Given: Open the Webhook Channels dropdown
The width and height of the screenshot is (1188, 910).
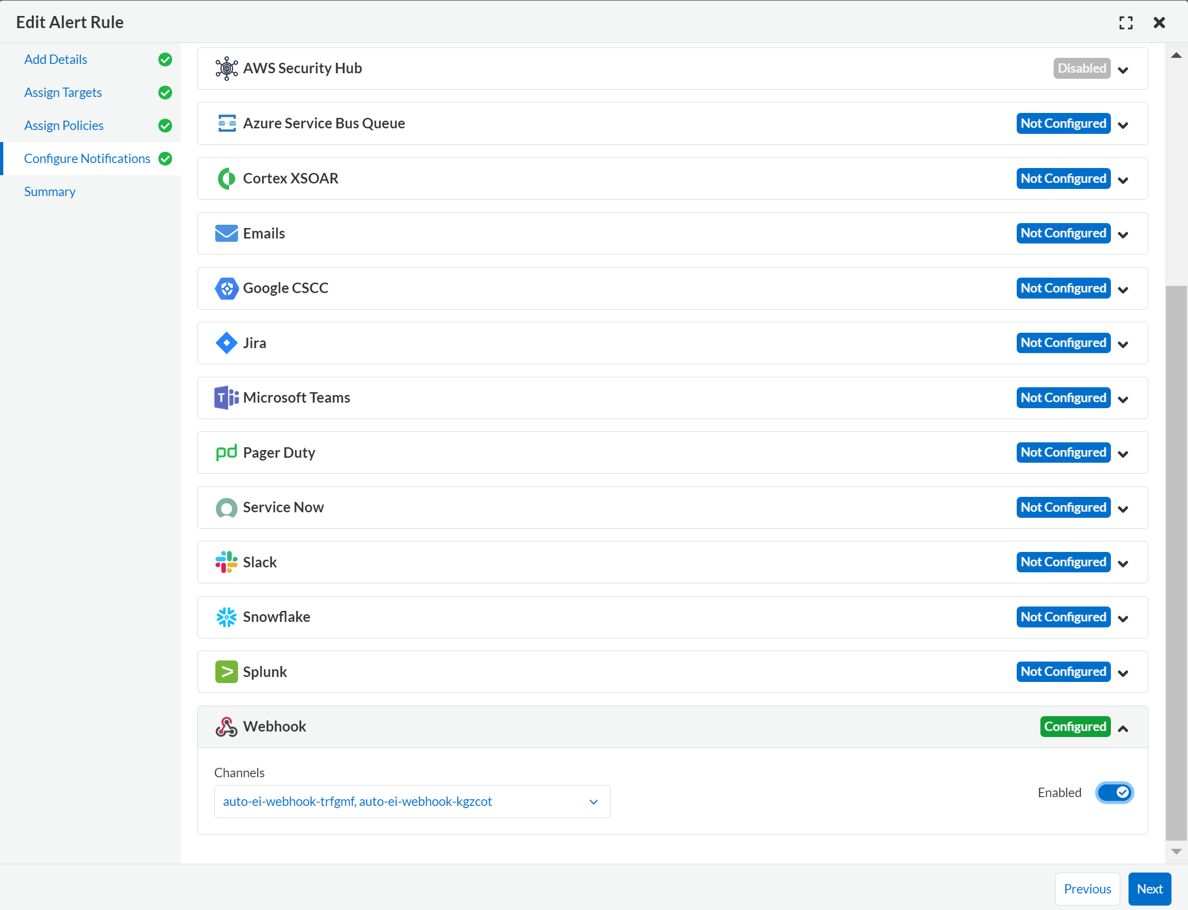Looking at the screenshot, I should [412, 801].
